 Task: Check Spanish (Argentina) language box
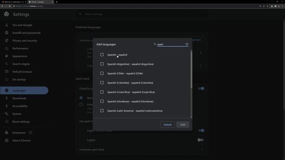[x=102, y=64]
